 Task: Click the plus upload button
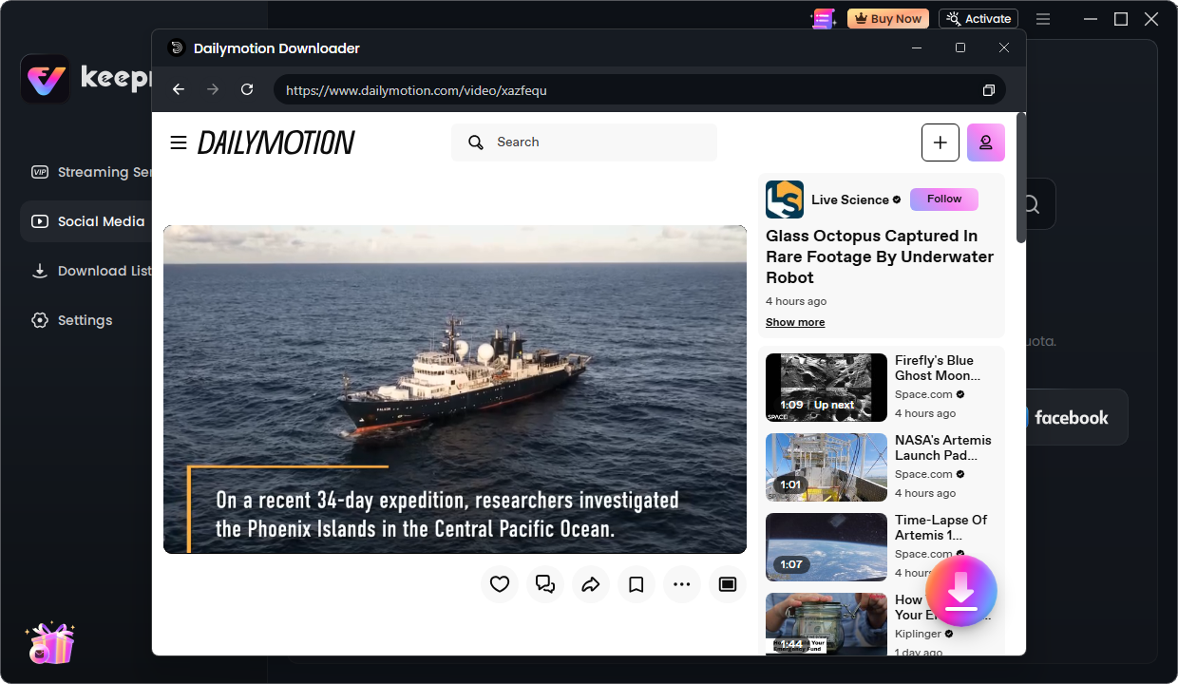coord(940,142)
